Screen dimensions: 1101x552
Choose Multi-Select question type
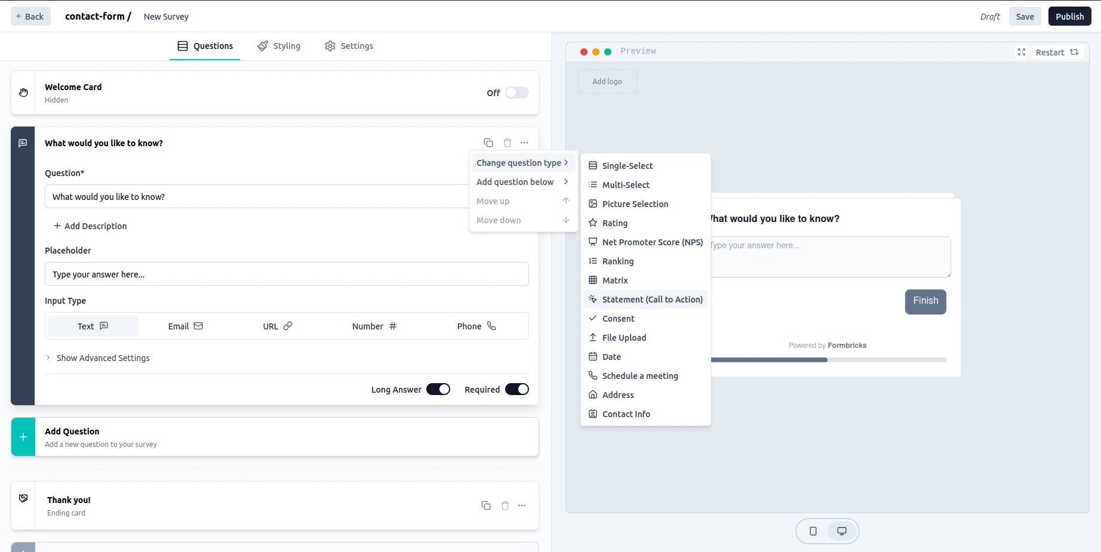pos(645,185)
